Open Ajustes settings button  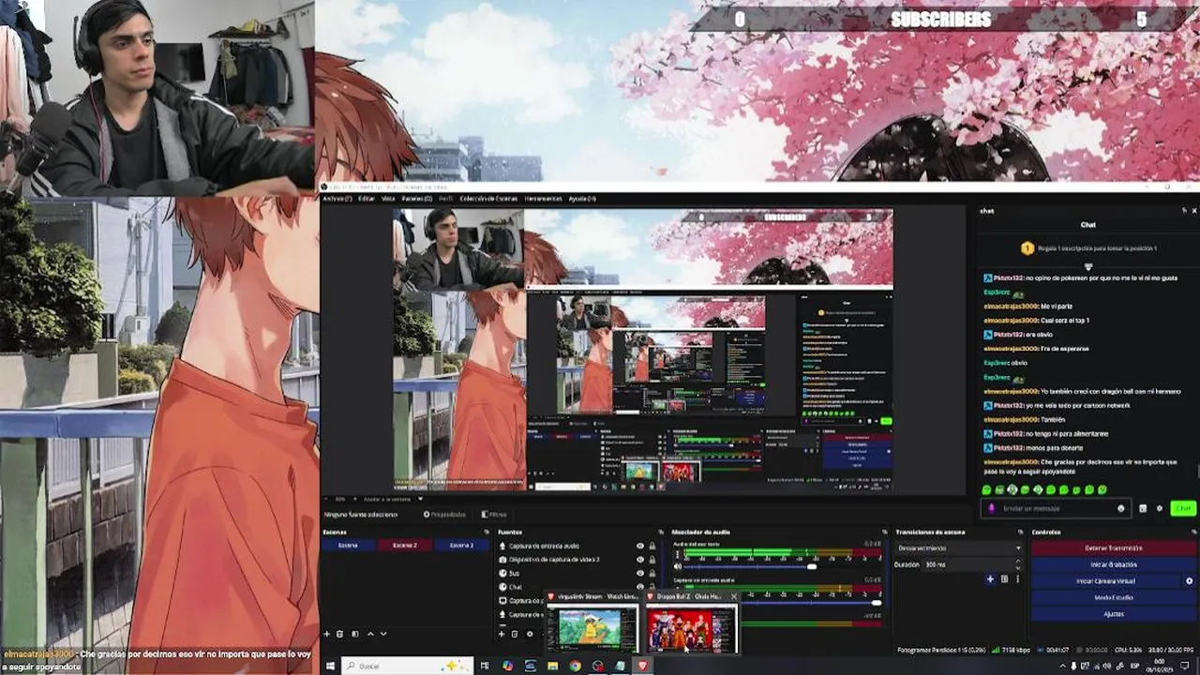1114,614
